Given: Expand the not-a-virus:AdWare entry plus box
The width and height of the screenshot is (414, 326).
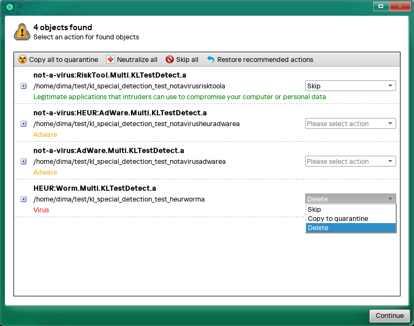Looking at the screenshot, I should point(23,161).
